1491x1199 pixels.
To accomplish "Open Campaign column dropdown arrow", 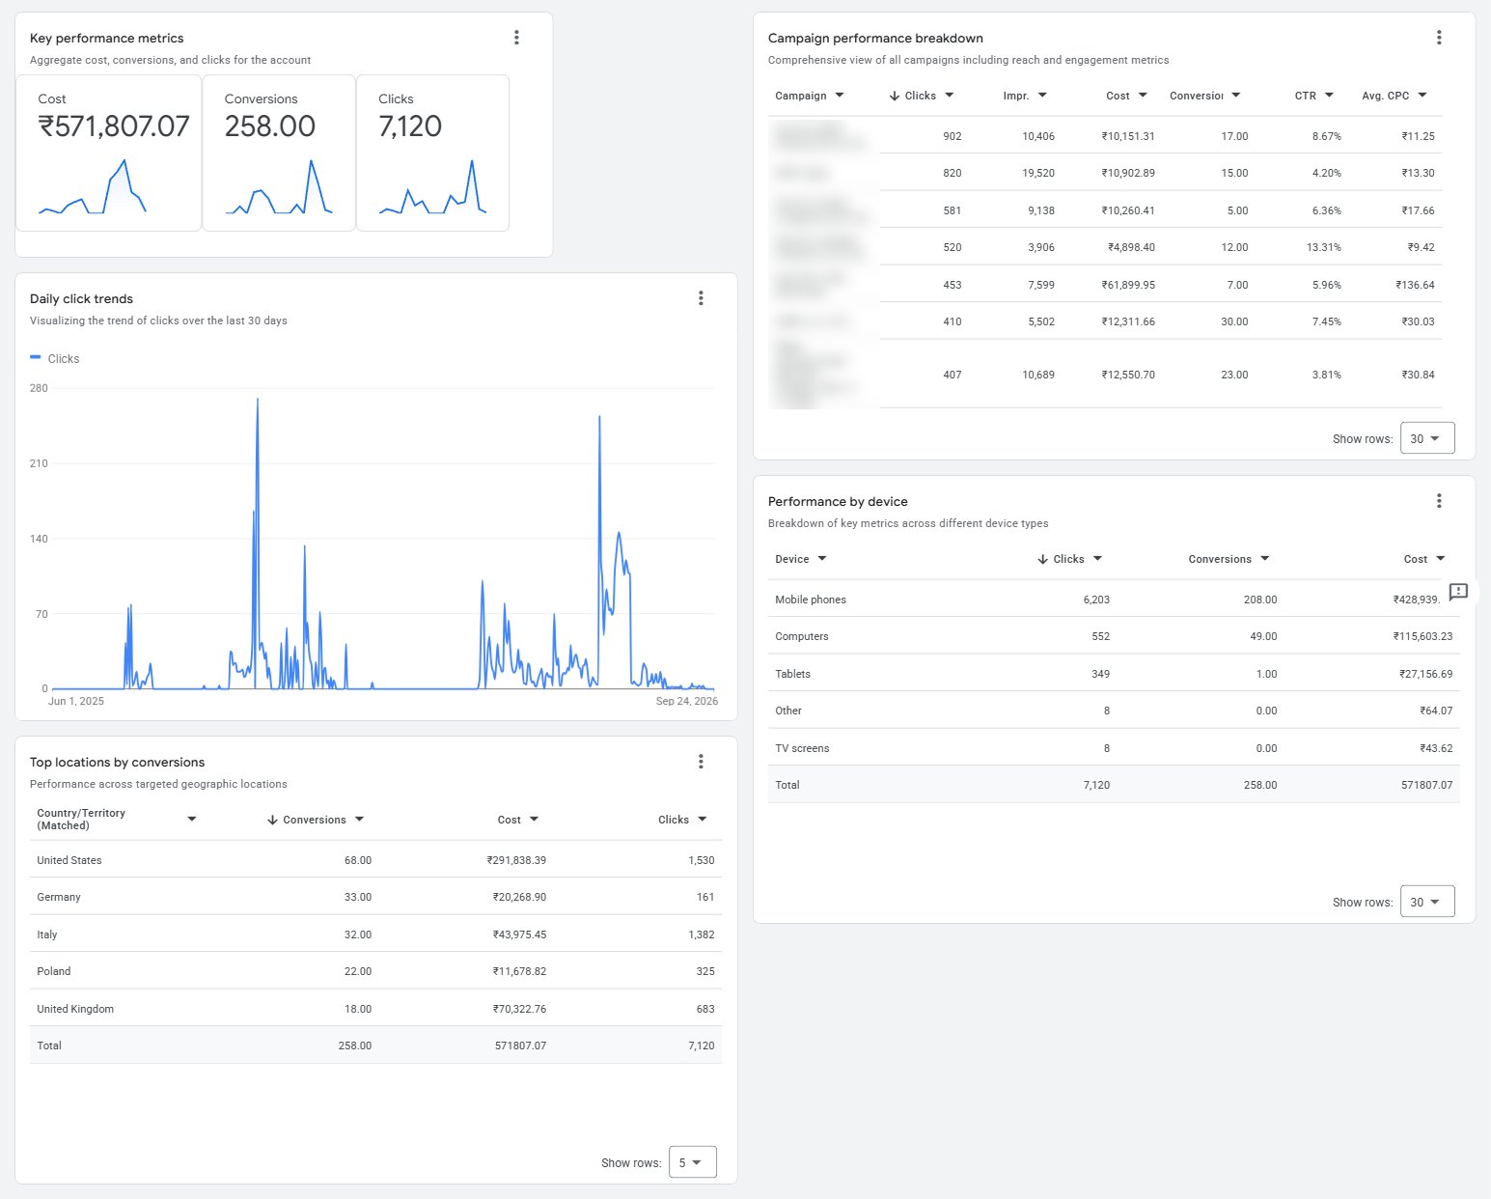I will (x=840, y=96).
